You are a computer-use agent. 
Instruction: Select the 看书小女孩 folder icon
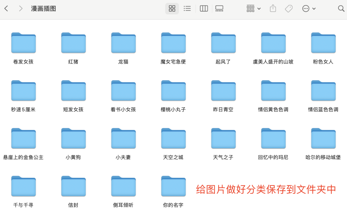tap(123, 91)
